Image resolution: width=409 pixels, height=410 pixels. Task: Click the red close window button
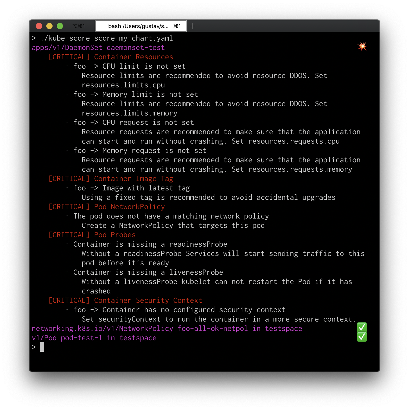39,26
